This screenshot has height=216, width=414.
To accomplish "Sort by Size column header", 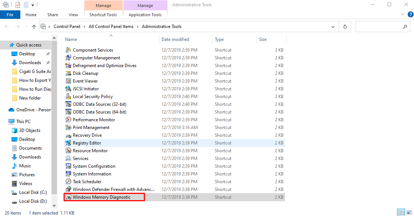I will 271,39.
